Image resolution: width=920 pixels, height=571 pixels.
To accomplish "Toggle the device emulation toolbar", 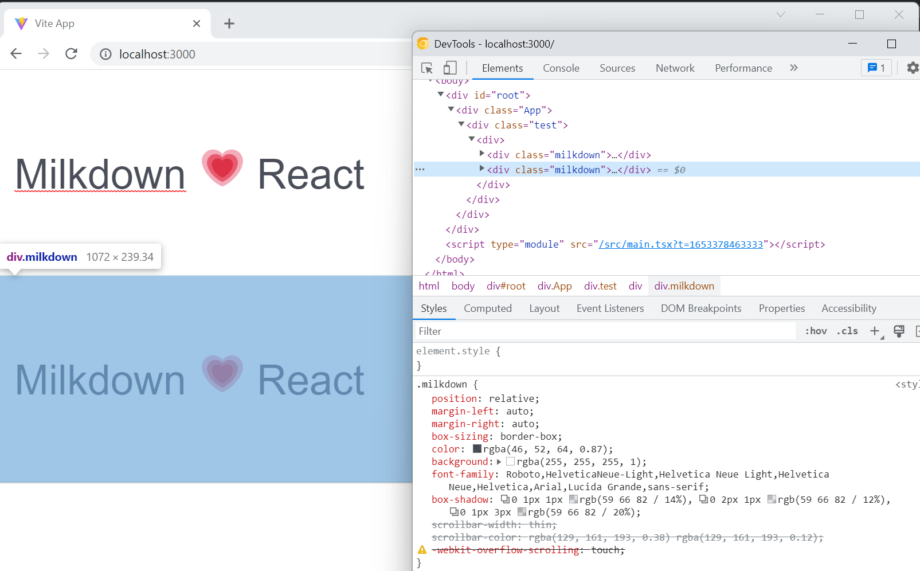I will 450,68.
